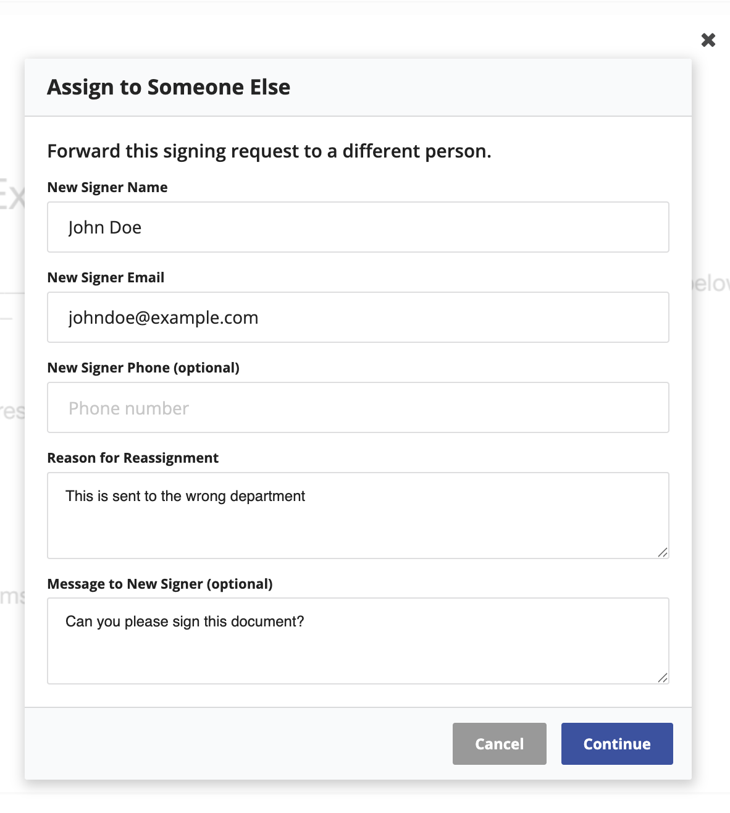730x813 pixels.
Task: Click the New Signer Email label
Action: [x=106, y=277]
